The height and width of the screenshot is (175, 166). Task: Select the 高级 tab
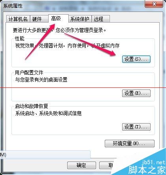coord(58,19)
